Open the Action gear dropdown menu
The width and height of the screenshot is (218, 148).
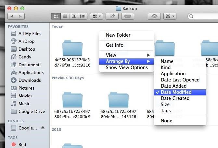(170, 16)
